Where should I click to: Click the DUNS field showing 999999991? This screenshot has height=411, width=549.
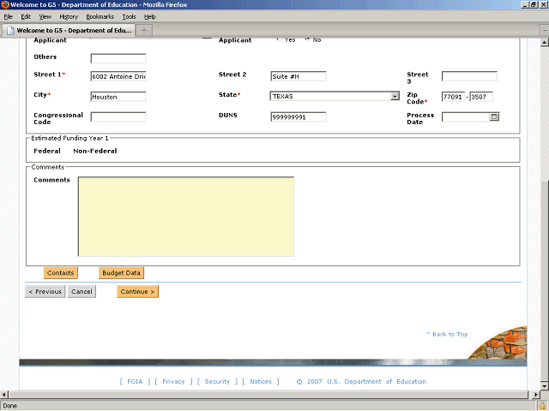299,117
